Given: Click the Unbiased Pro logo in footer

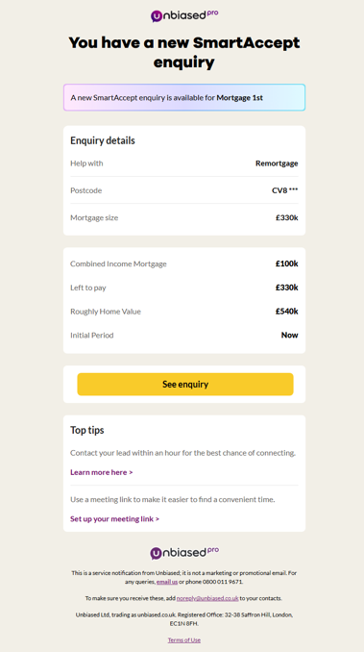Looking at the screenshot, I should click(x=184, y=553).
